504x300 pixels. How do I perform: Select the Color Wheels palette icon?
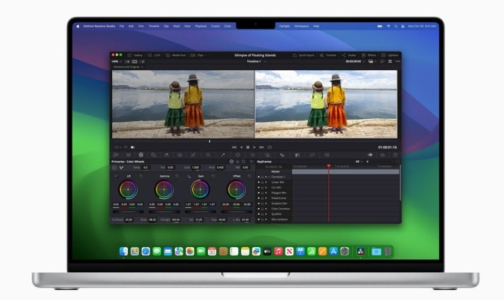(141, 155)
